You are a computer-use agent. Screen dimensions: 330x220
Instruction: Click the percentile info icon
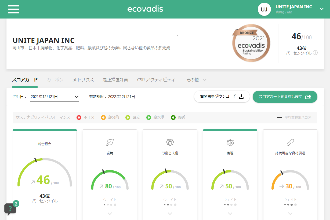(315, 53)
